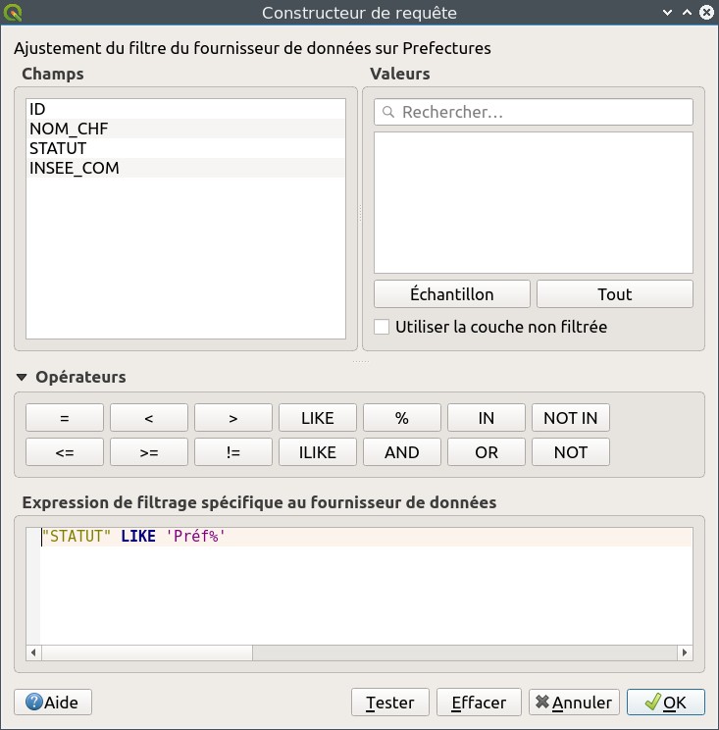719x730 pixels.
Task: Insert the ILIKE operator
Action: (x=318, y=452)
